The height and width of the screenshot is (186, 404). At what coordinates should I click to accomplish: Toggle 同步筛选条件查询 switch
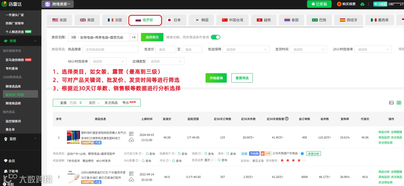pyautogui.click(x=216, y=37)
